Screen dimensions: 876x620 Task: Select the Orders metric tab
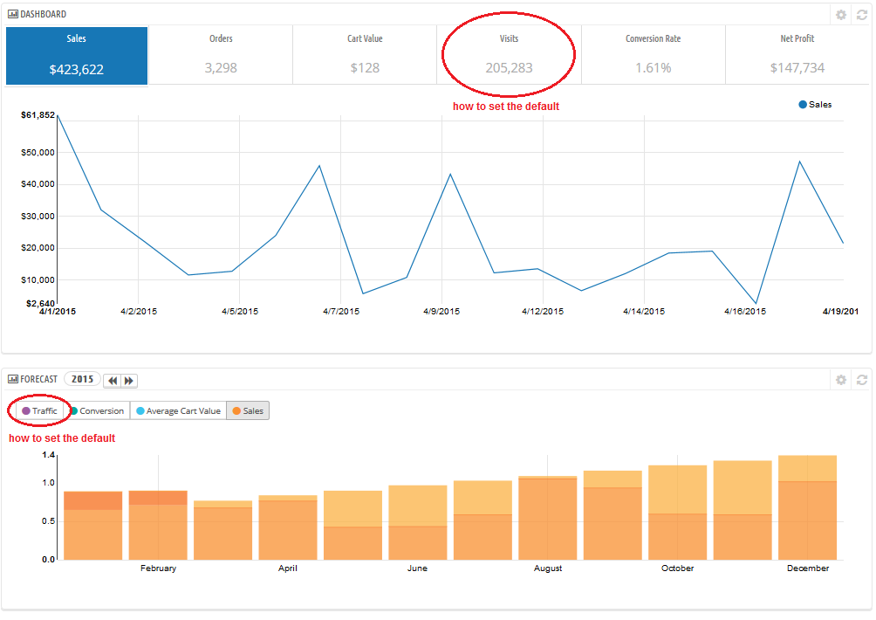coord(221,56)
